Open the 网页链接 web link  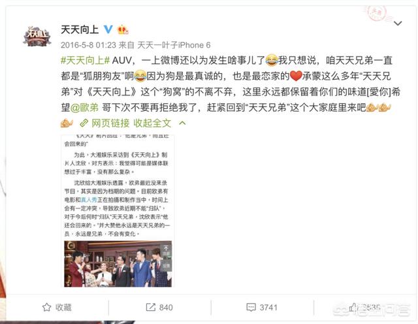tap(110, 123)
